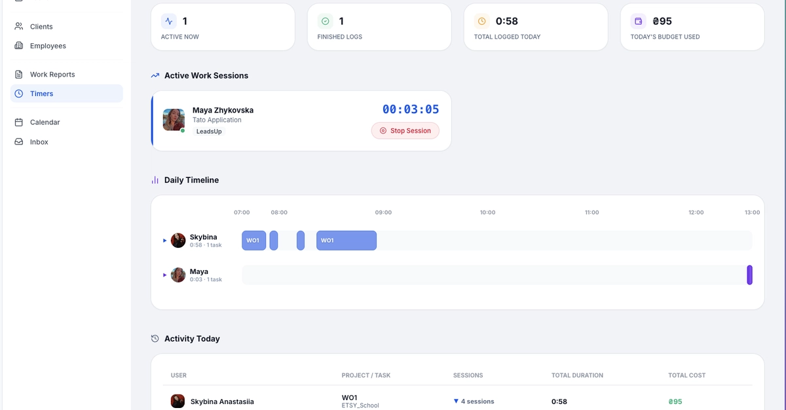Open Inbox in sidebar
The image size is (786, 410).
coord(66,142)
